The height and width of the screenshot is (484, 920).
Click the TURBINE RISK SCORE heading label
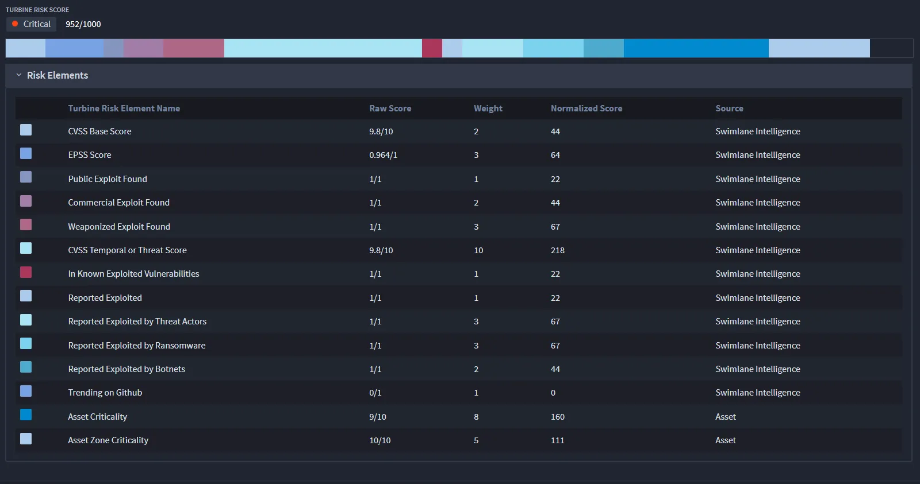[x=37, y=10]
